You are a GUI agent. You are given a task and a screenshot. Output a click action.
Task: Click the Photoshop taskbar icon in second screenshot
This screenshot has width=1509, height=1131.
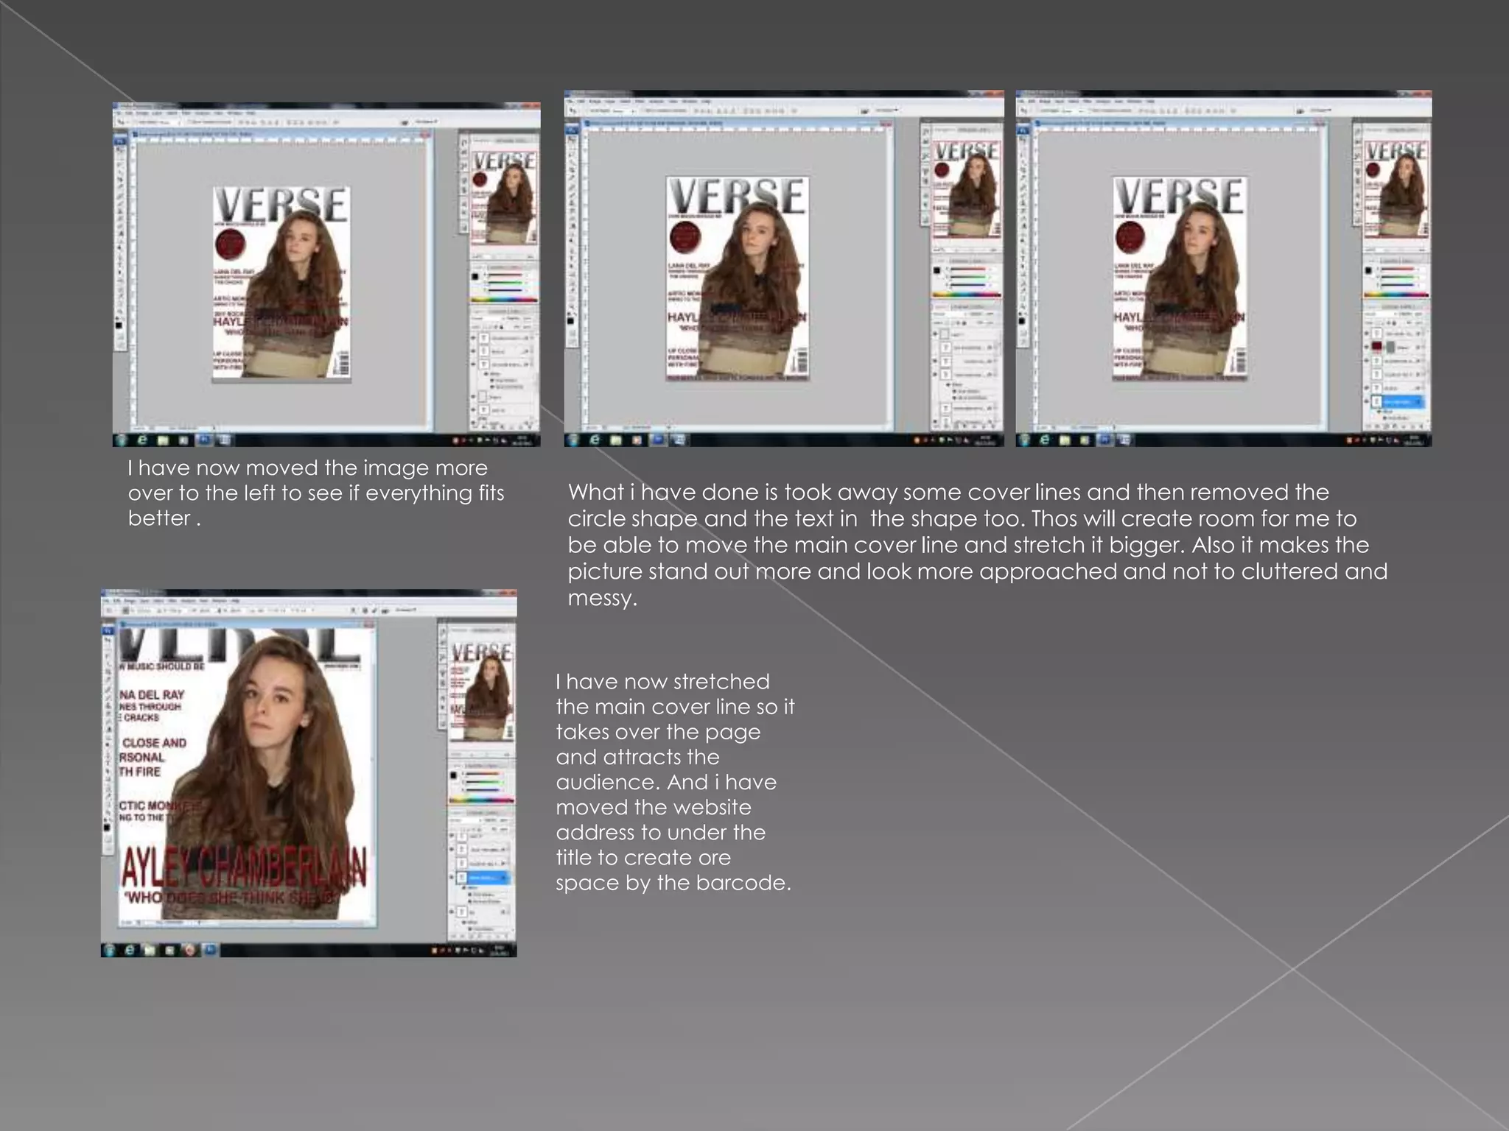click(x=657, y=440)
